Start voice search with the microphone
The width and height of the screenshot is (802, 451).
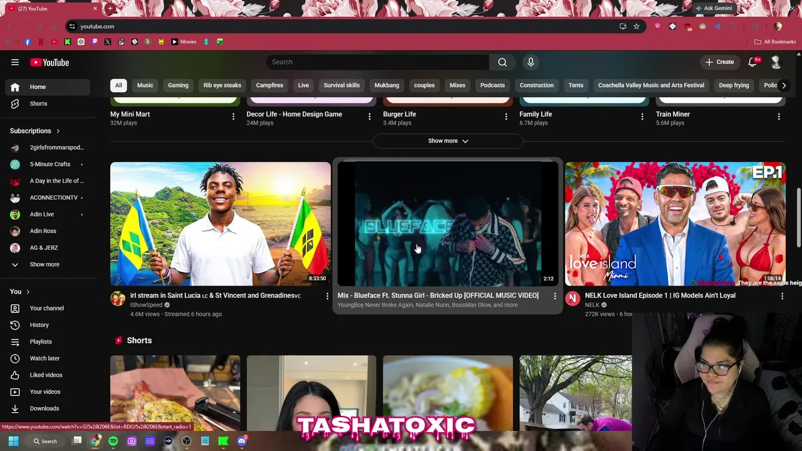pos(531,62)
